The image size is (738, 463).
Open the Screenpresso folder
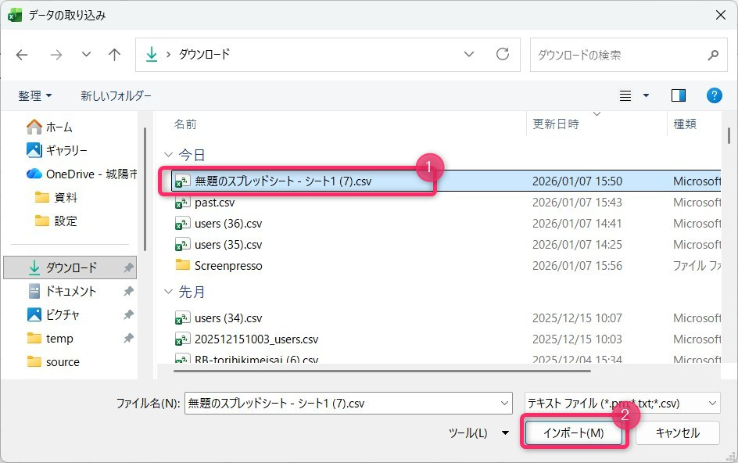[228, 266]
